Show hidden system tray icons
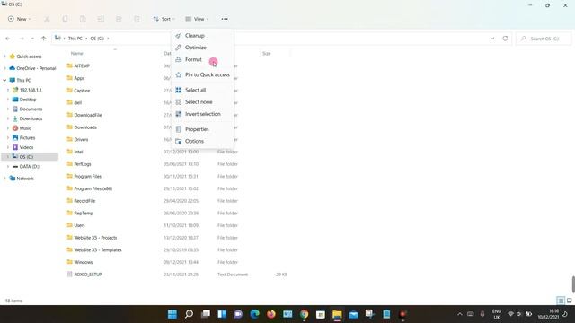The image size is (575, 323). (459, 314)
